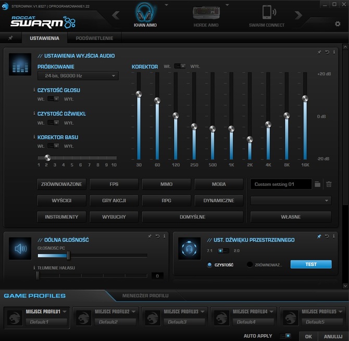Pin the audio output settings panel
The height and width of the screenshot is (341, 349).
coord(319,52)
